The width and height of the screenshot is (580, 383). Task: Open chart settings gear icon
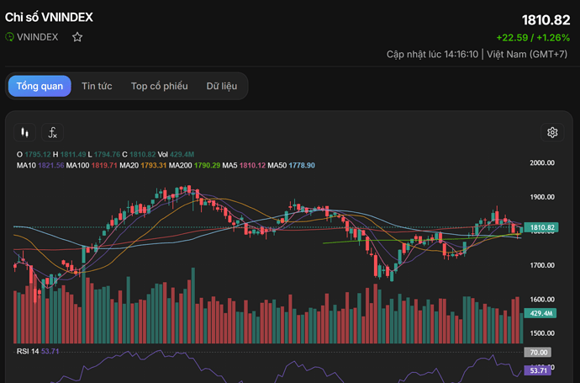click(552, 132)
